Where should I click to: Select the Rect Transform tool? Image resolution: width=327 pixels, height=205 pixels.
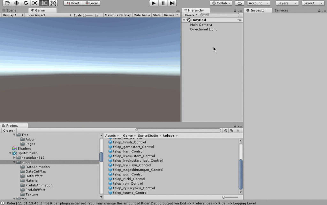click(x=44, y=3)
